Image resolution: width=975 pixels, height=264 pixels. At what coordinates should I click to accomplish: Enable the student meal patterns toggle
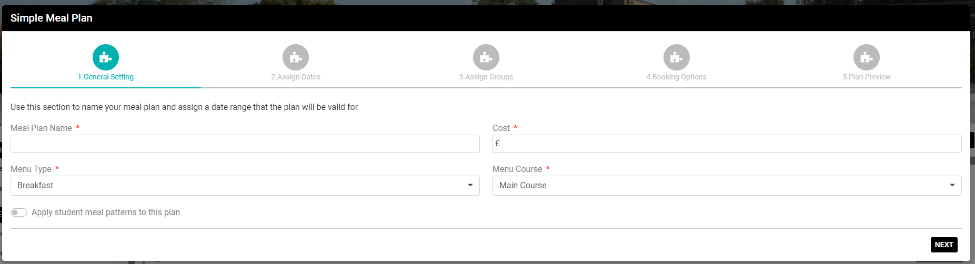click(19, 212)
